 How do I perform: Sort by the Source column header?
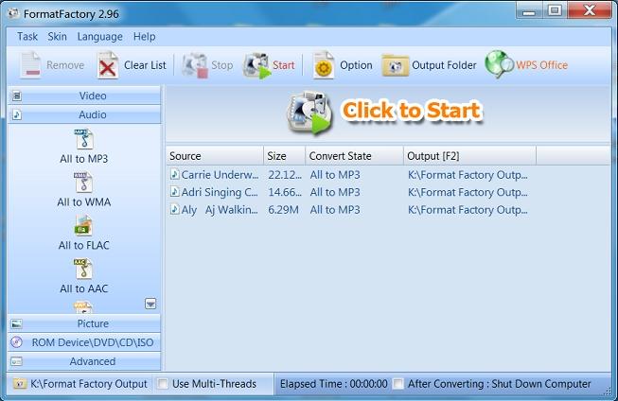[x=215, y=156]
